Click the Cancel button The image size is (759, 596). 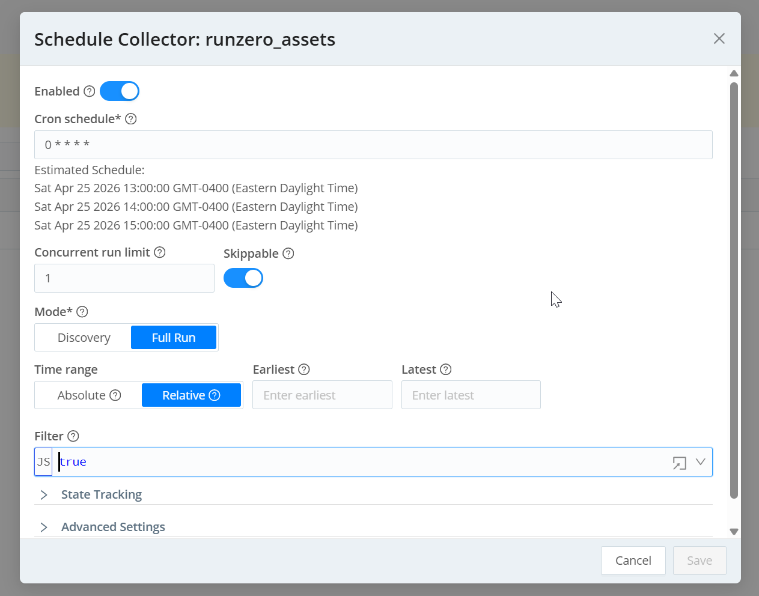coord(633,560)
